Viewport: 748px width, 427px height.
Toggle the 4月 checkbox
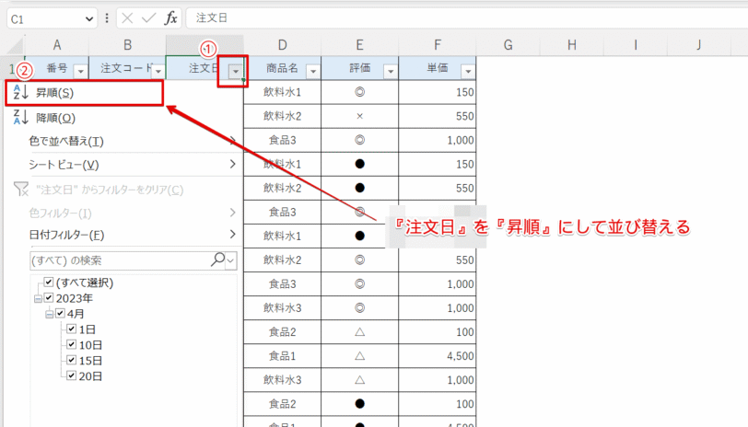pos(60,313)
